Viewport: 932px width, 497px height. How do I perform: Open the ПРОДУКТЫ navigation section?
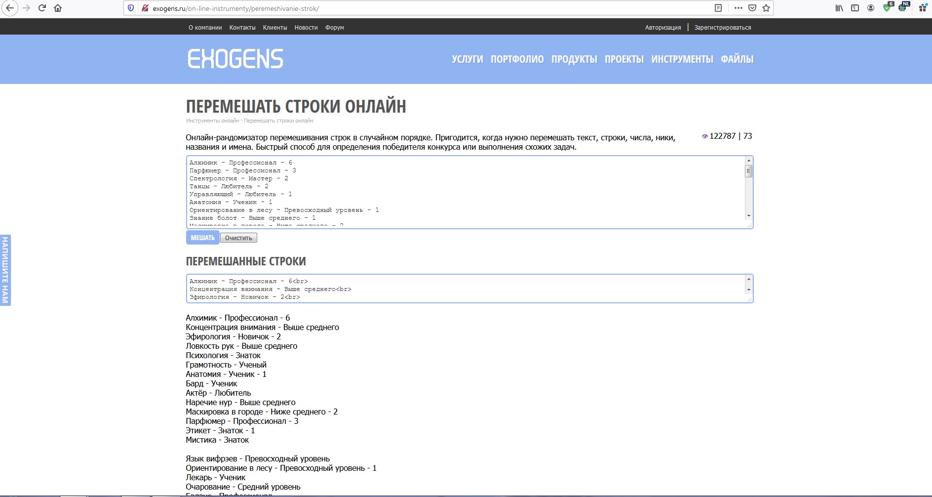pyautogui.click(x=575, y=59)
